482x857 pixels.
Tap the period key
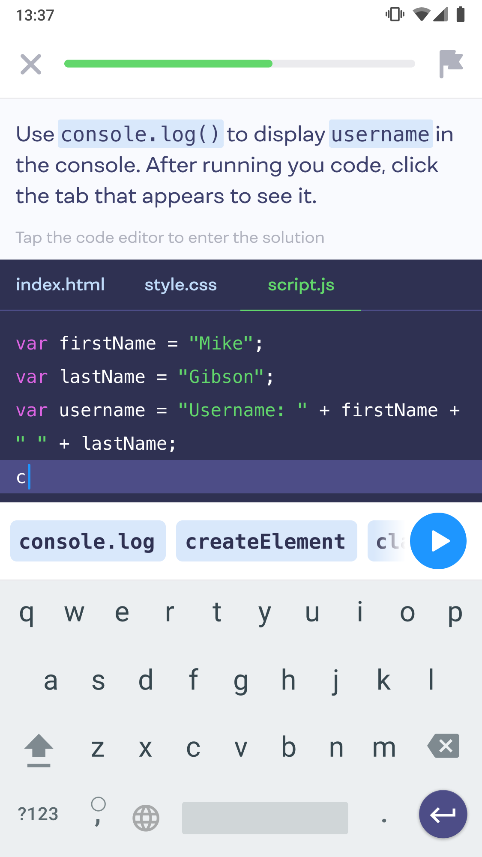pos(384,818)
